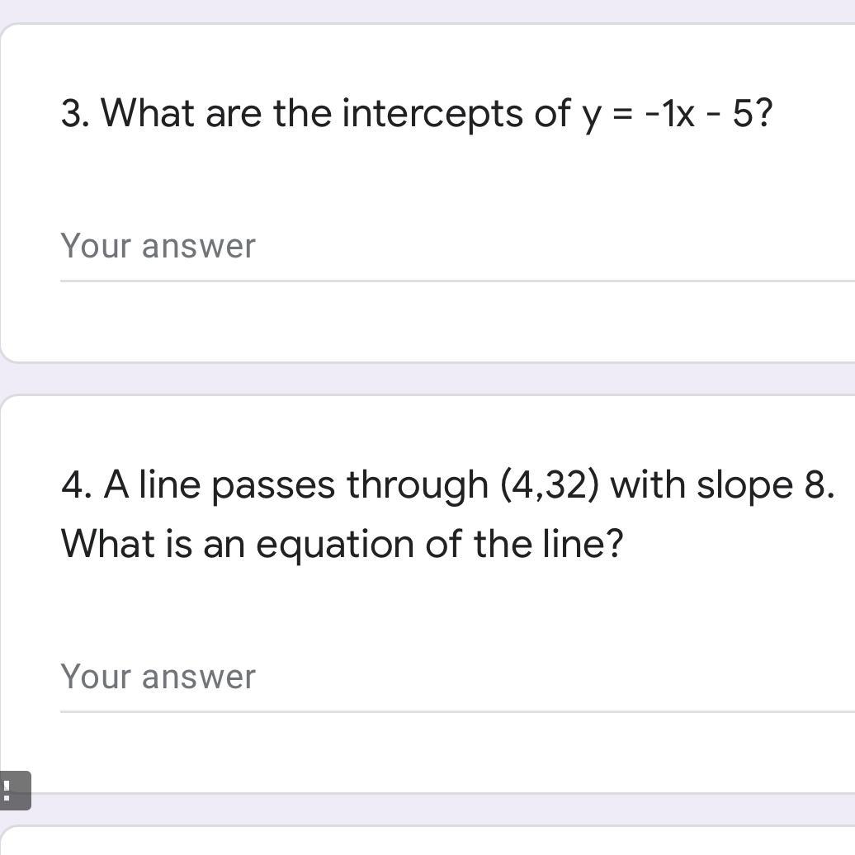
Task: Click the question number '4.'
Action: click(x=75, y=484)
